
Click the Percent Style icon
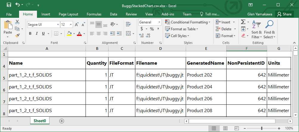152,29
